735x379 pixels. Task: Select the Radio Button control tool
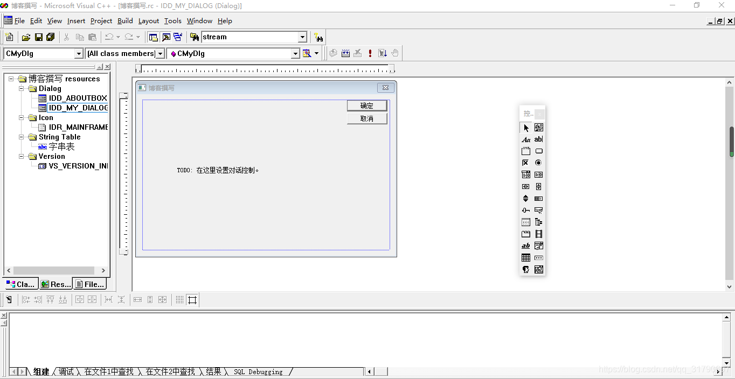539,163
